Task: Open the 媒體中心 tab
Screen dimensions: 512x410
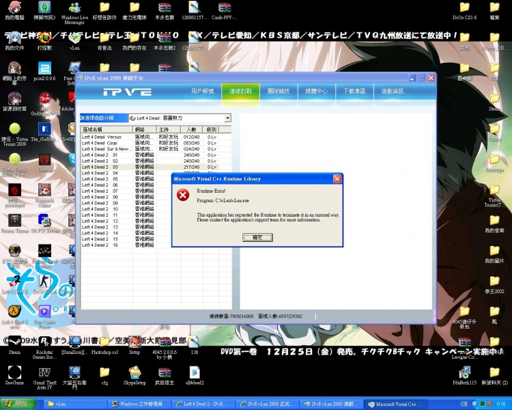Action: (316, 91)
